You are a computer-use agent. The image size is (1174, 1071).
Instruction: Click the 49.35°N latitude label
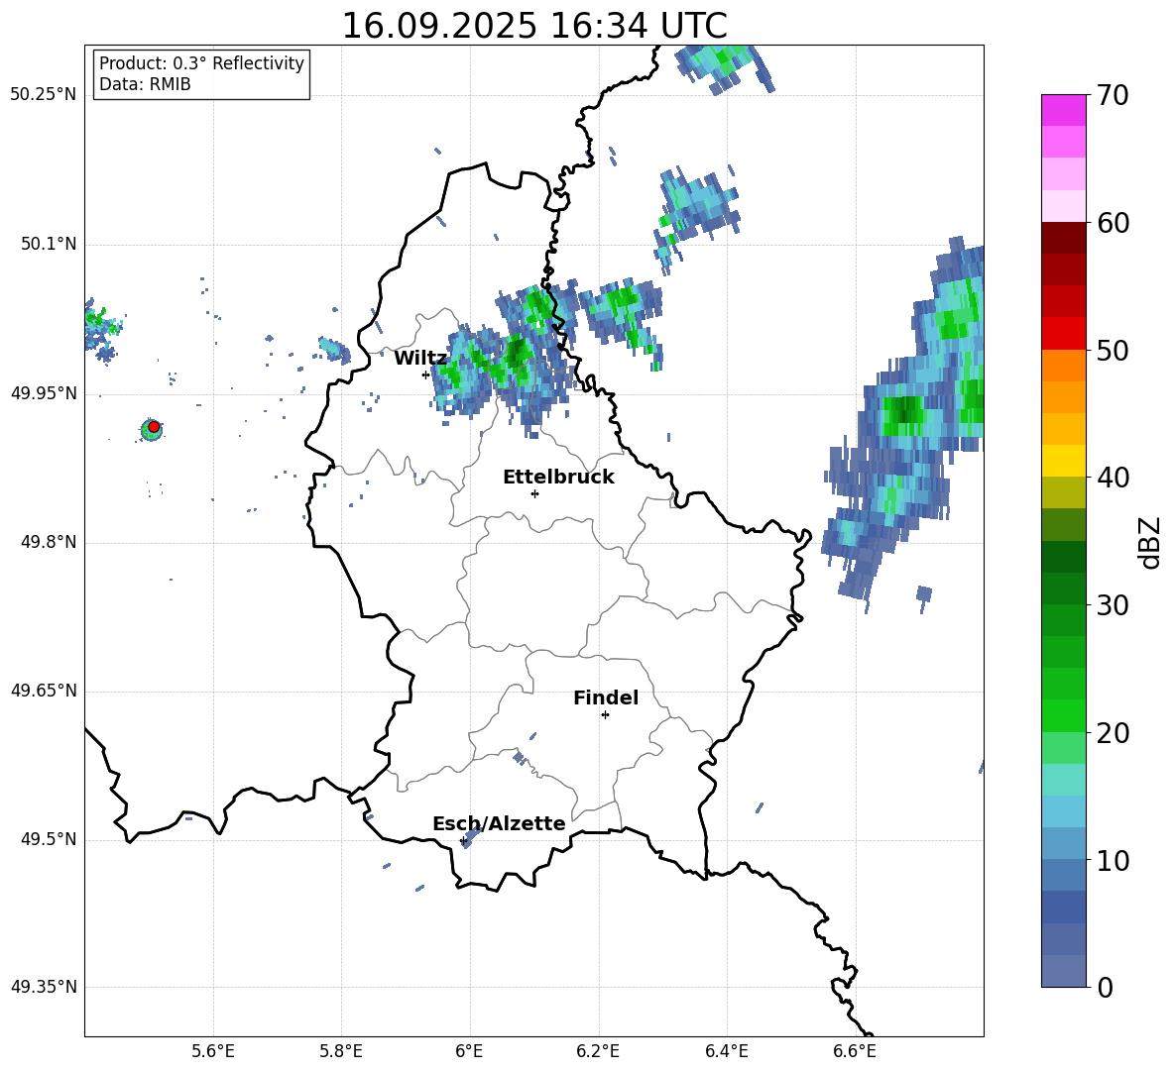(x=44, y=987)
